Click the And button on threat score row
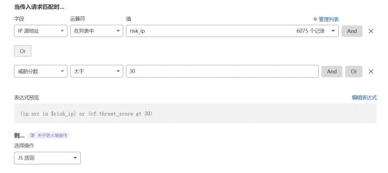388x173 pixels. [332, 71]
